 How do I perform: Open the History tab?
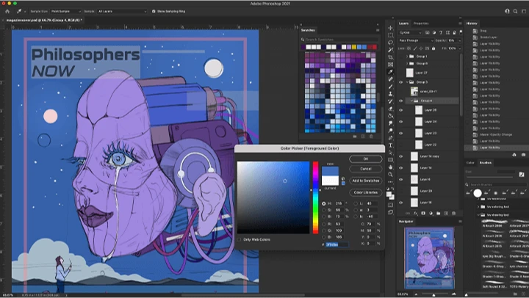[472, 23]
